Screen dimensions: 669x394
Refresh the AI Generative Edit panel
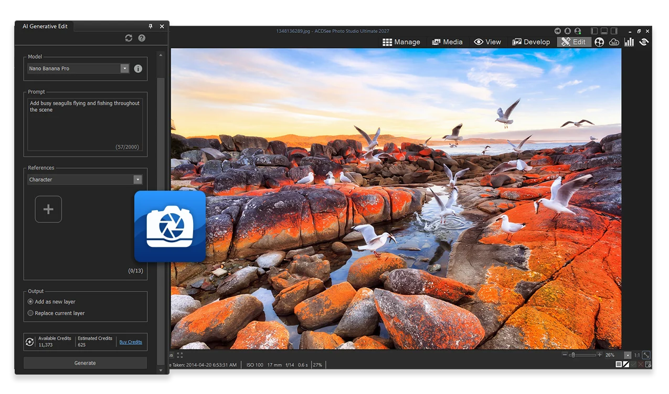(129, 38)
